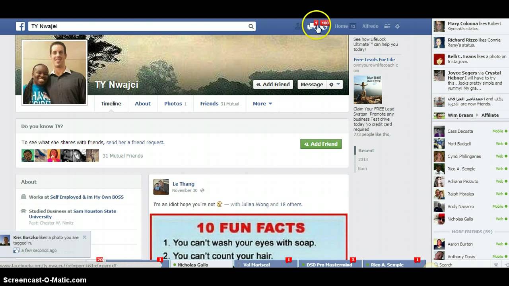The height and width of the screenshot is (286, 509).
Task: Click the Facebook logo icon
Action: (x=20, y=26)
